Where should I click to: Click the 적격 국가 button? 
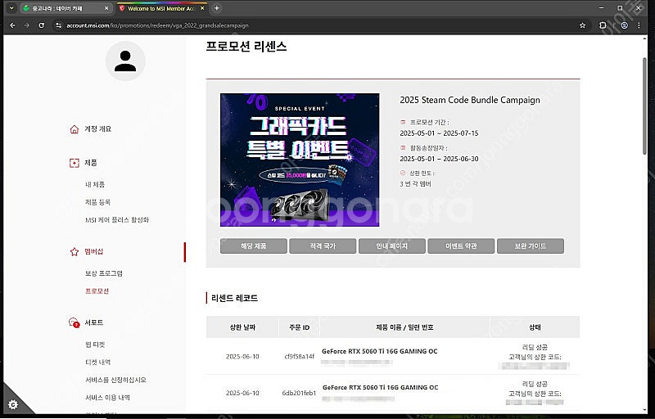pos(323,246)
